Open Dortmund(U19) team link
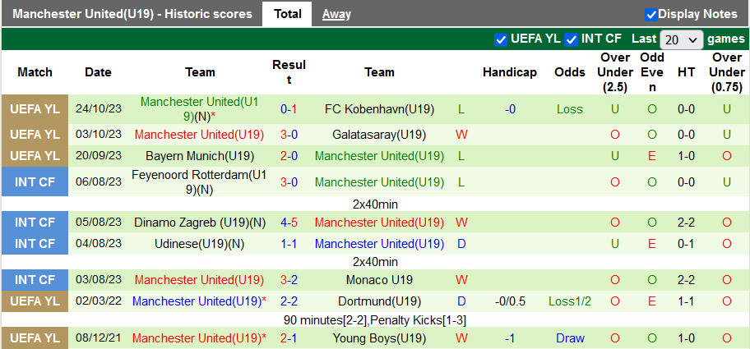The width and height of the screenshot is (750, 349). (x=379, y=301)
